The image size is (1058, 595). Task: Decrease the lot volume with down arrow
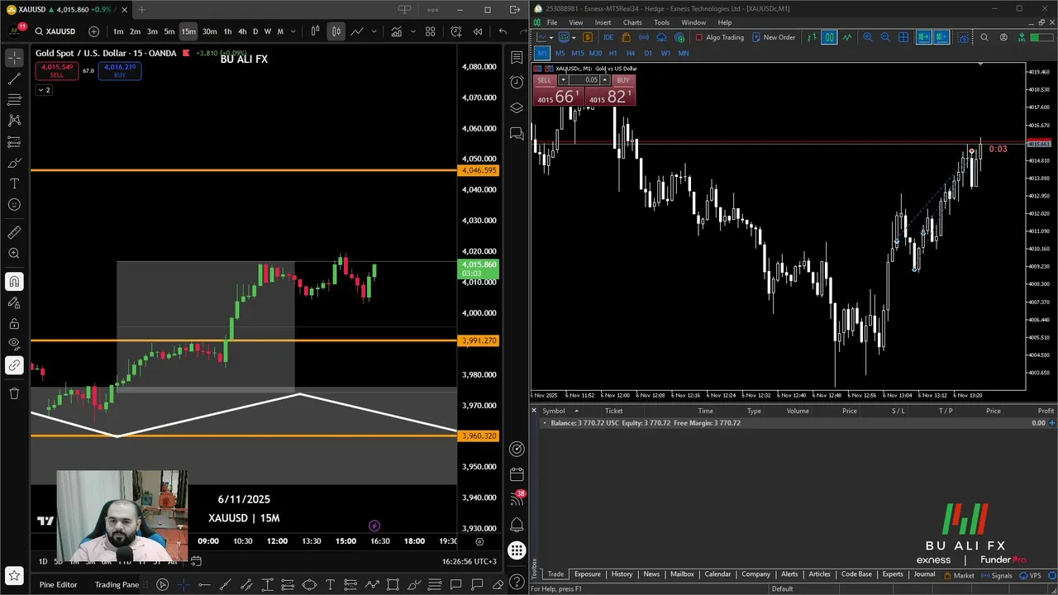(563, 80)
